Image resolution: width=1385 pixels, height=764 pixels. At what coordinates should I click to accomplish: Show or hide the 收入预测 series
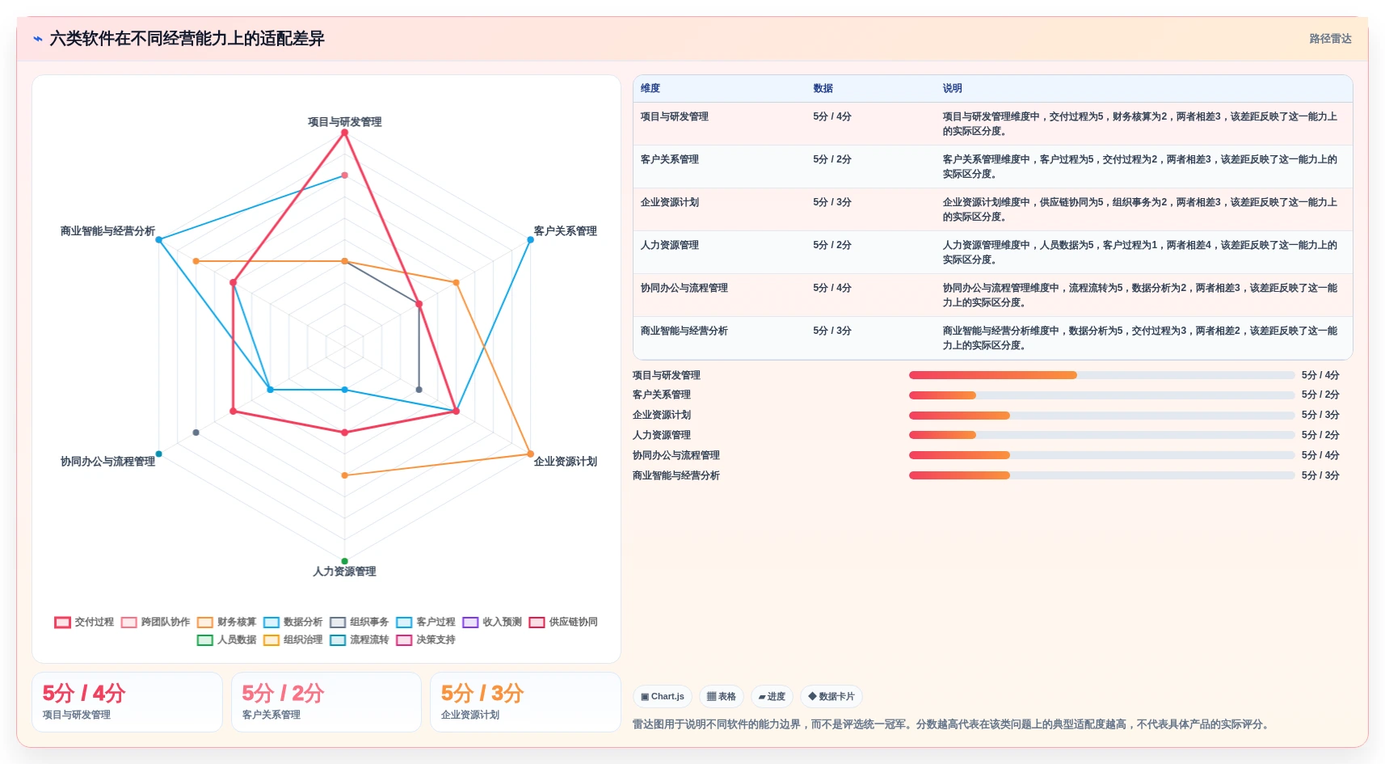tap(492, 622)
